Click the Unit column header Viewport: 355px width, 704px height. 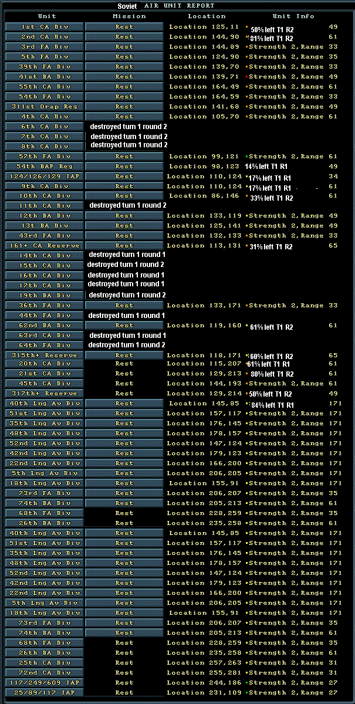coord(47,16)
